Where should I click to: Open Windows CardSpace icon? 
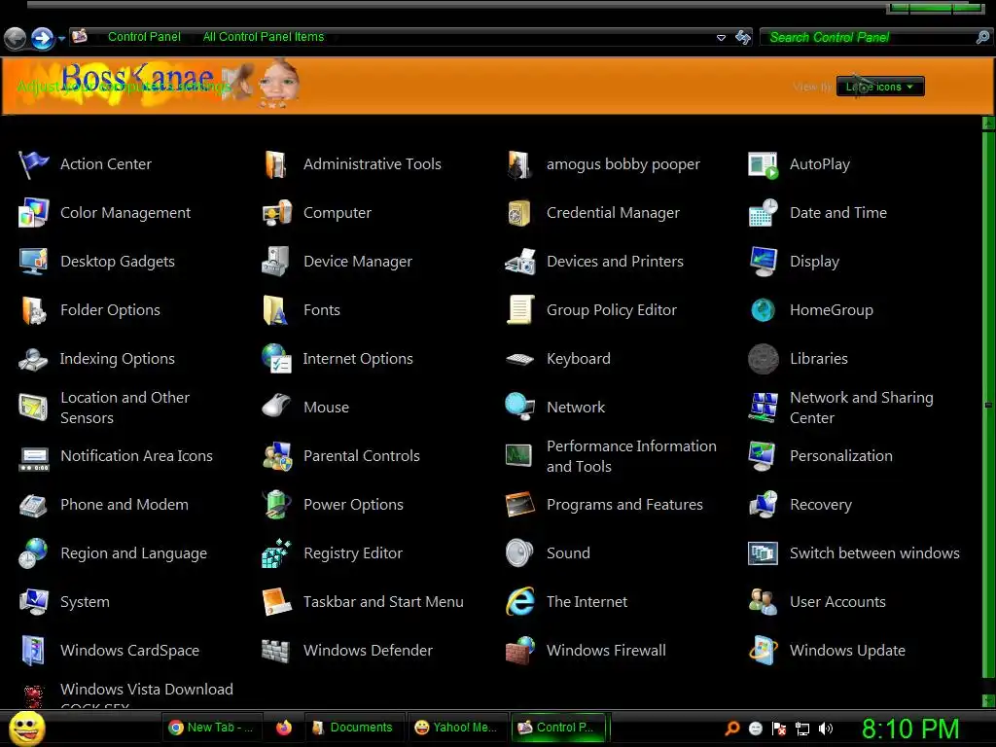[33, 651]
